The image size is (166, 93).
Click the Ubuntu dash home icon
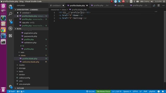click(x=3, y=6)
